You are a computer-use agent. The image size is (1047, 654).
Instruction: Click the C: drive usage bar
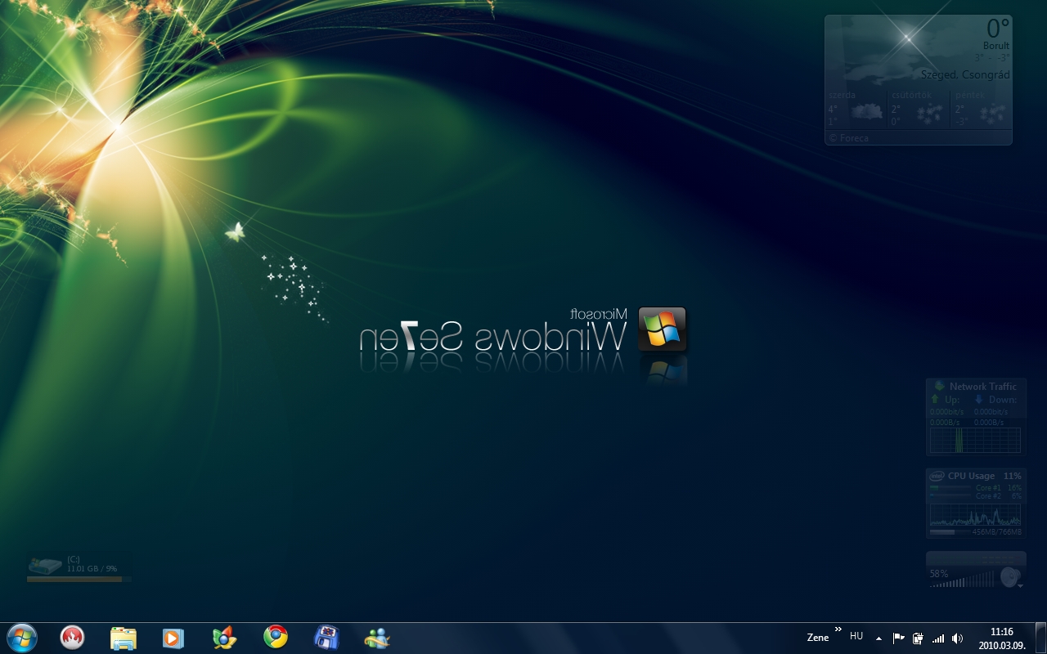pyautogui.click(x=79, y=579)
